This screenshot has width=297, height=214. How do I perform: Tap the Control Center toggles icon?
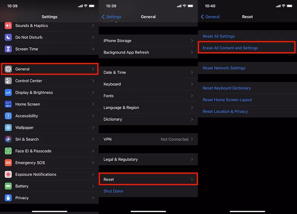pyautogui.click(x=8, y=81)
